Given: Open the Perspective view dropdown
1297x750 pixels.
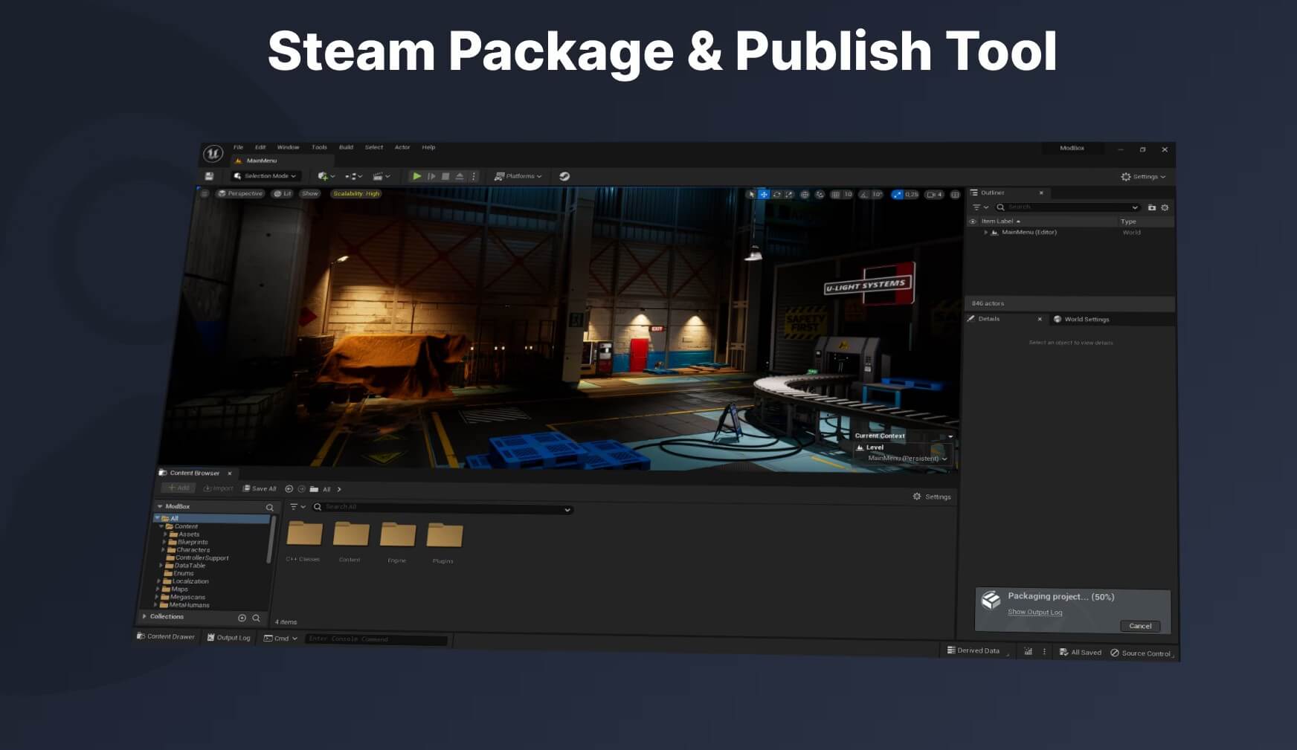Looking at the screenshot, I should click(241, 193).
